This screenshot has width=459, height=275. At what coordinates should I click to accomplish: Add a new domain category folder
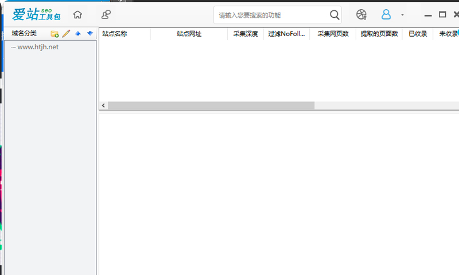pos(55,34)
